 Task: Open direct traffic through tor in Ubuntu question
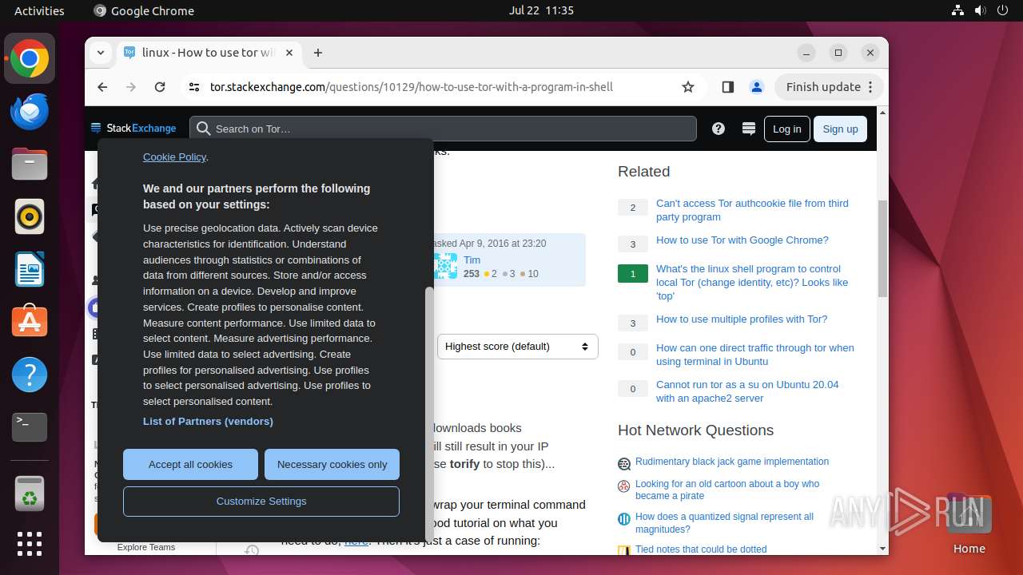coord(755,355)
